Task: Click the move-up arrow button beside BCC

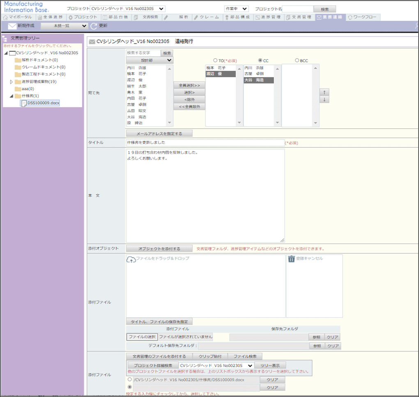Action: 325,92
